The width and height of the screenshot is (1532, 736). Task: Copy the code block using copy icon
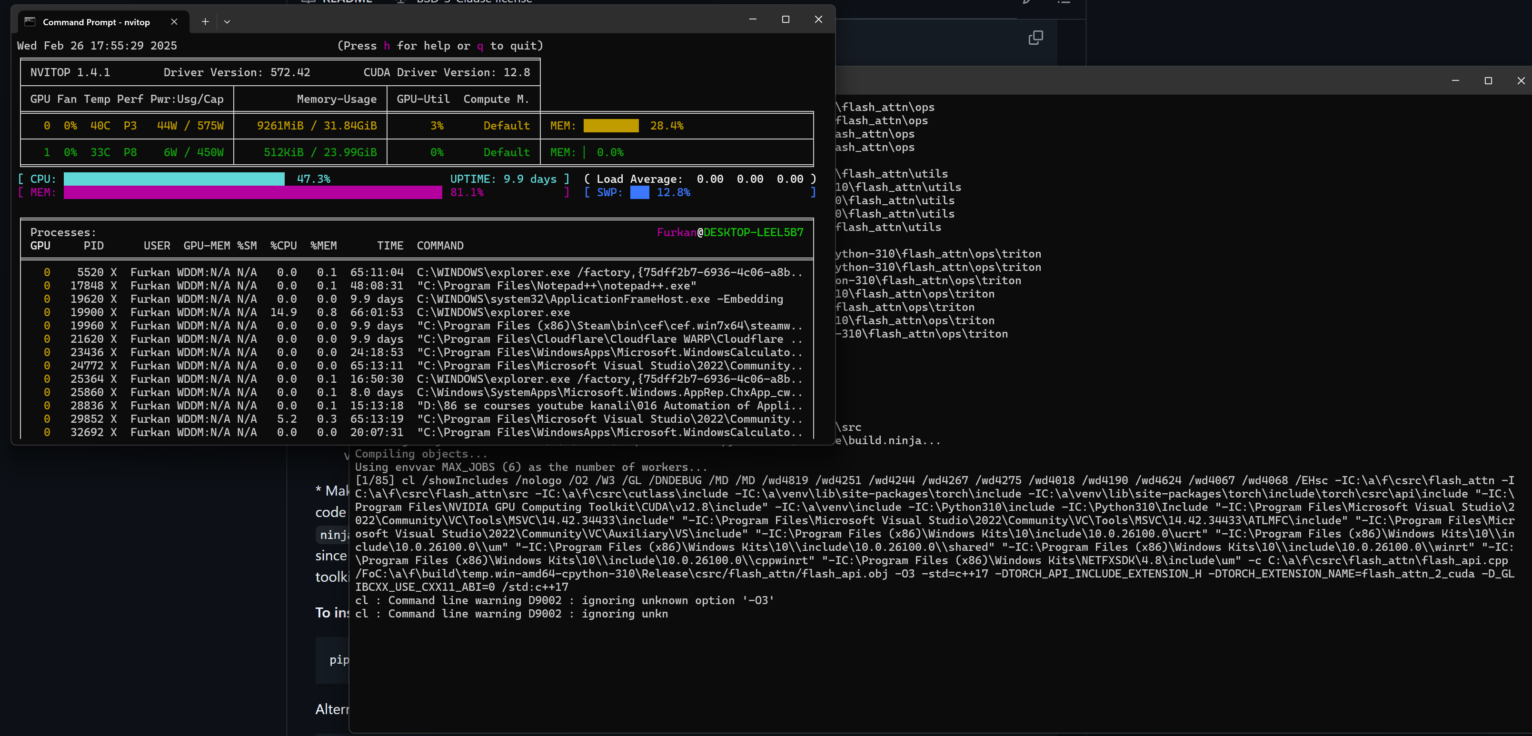point(1035,38)
